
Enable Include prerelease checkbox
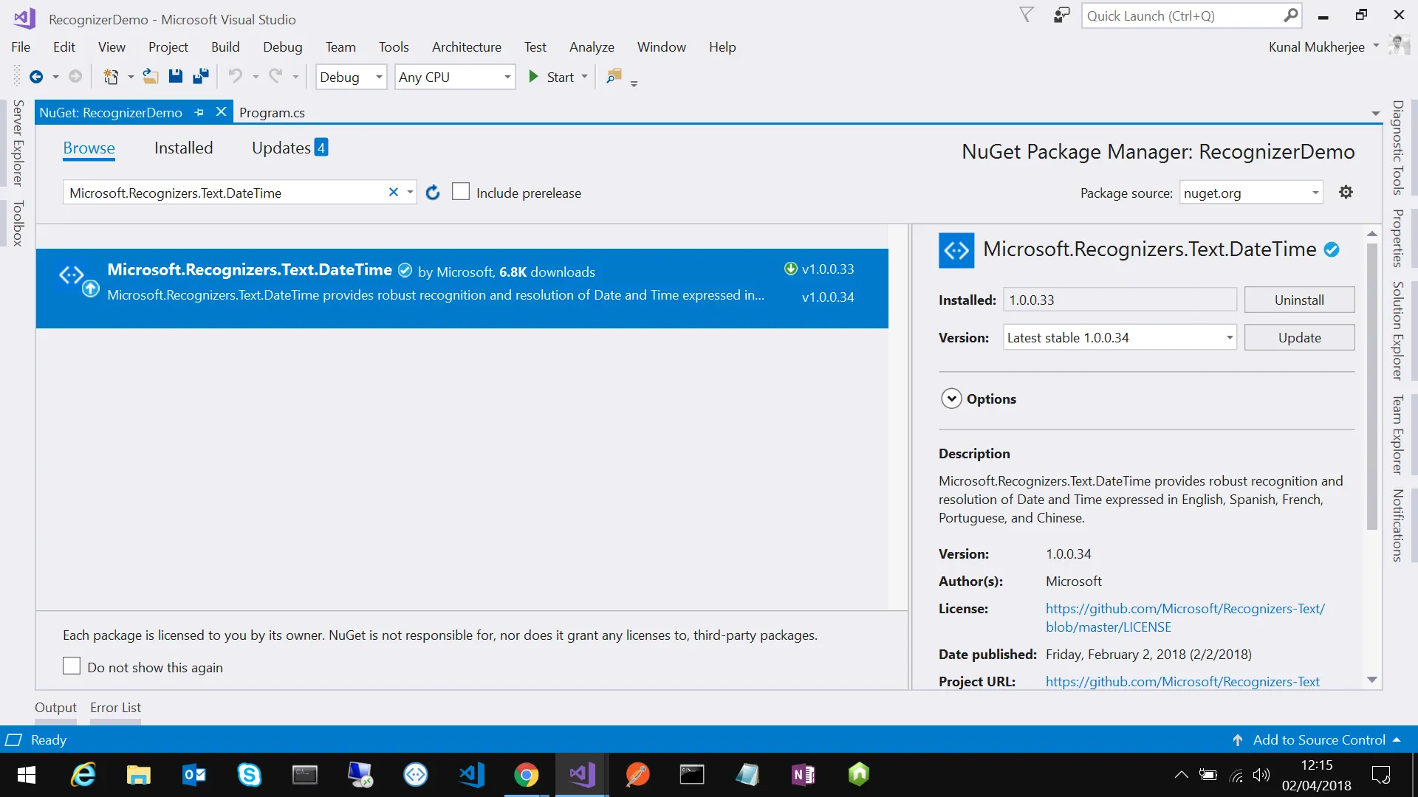pos(461,192)
